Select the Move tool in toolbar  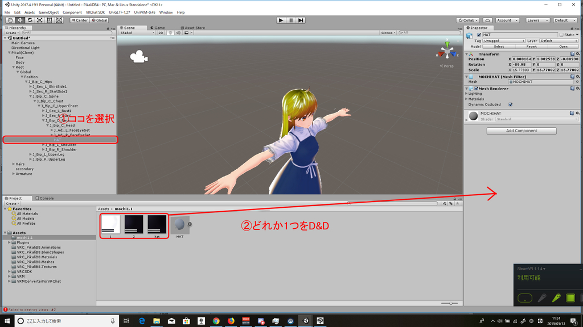pyautogui.click(x=20, y=20)
